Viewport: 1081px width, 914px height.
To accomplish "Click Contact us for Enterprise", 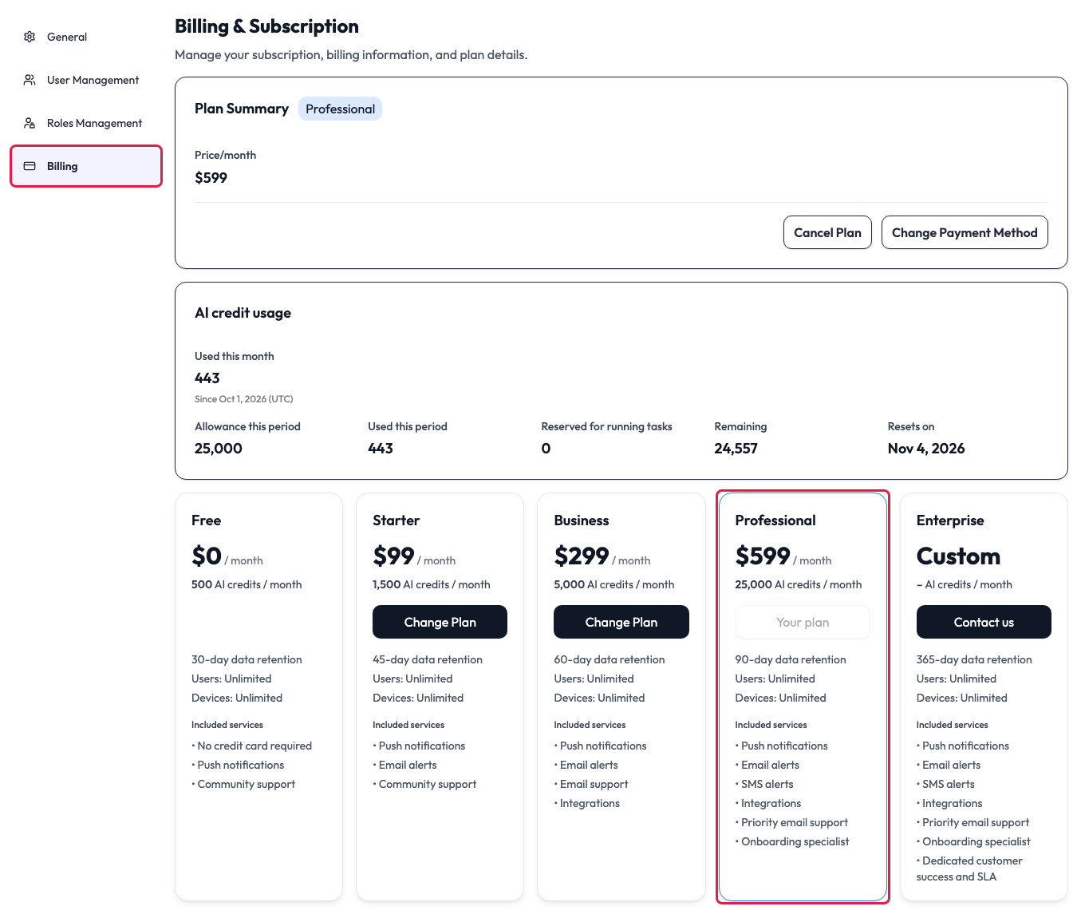I will tap(984, 622).
